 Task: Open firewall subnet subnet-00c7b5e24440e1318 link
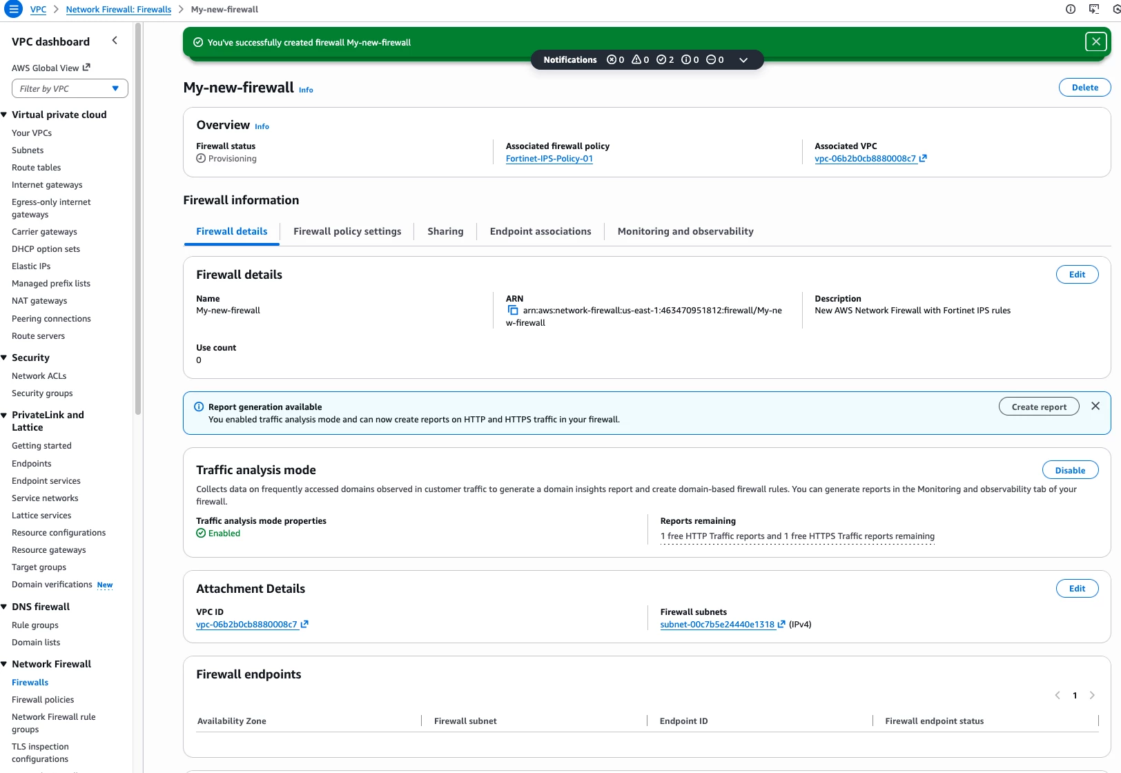(x=717, y=625)
